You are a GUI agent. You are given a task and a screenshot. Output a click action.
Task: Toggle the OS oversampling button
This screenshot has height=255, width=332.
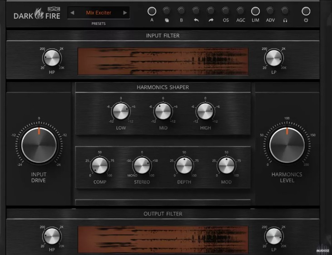[x=226, y=11]
